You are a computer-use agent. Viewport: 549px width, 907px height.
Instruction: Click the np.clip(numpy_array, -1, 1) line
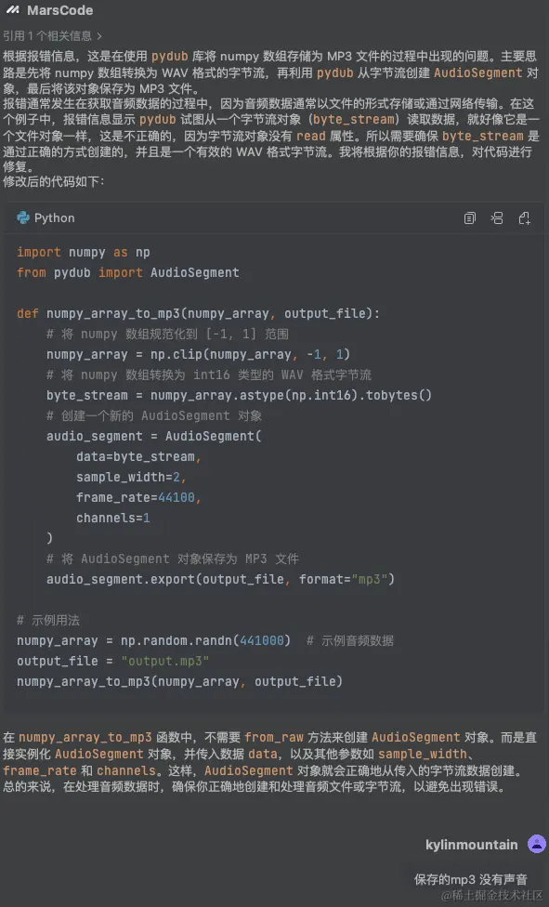point(198,354)
